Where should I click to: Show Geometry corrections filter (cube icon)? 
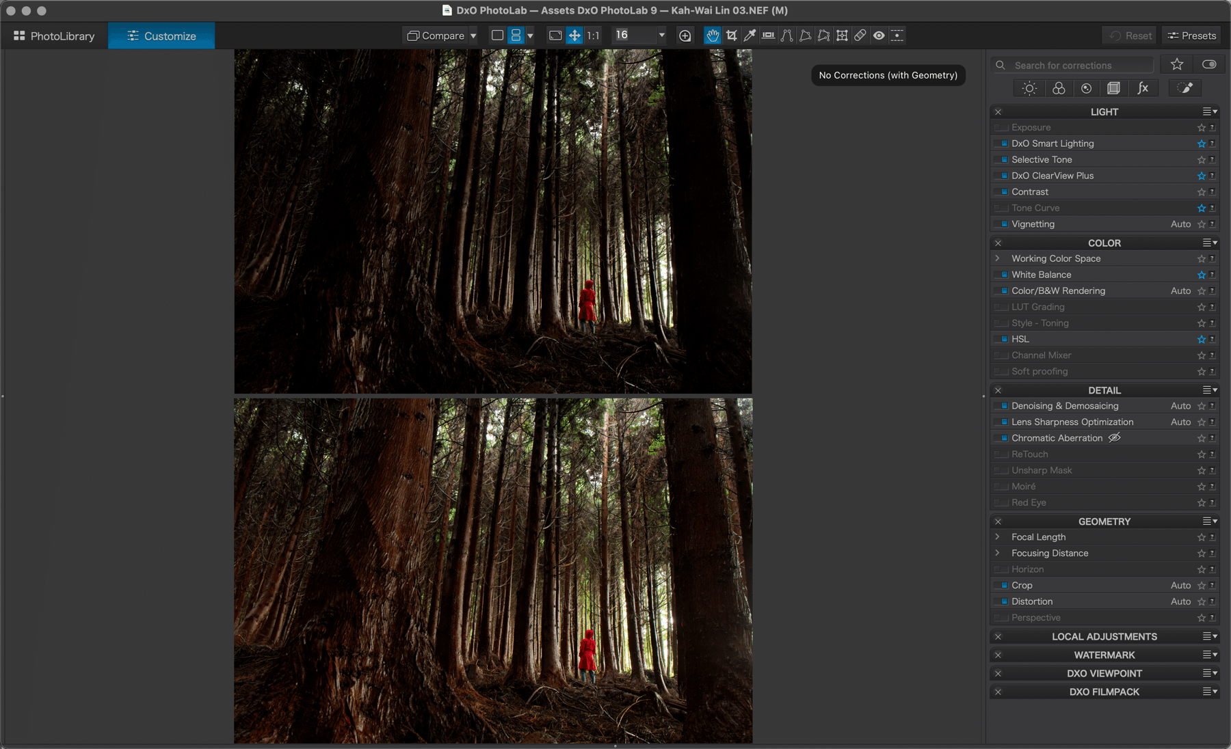click(1114, 88)
